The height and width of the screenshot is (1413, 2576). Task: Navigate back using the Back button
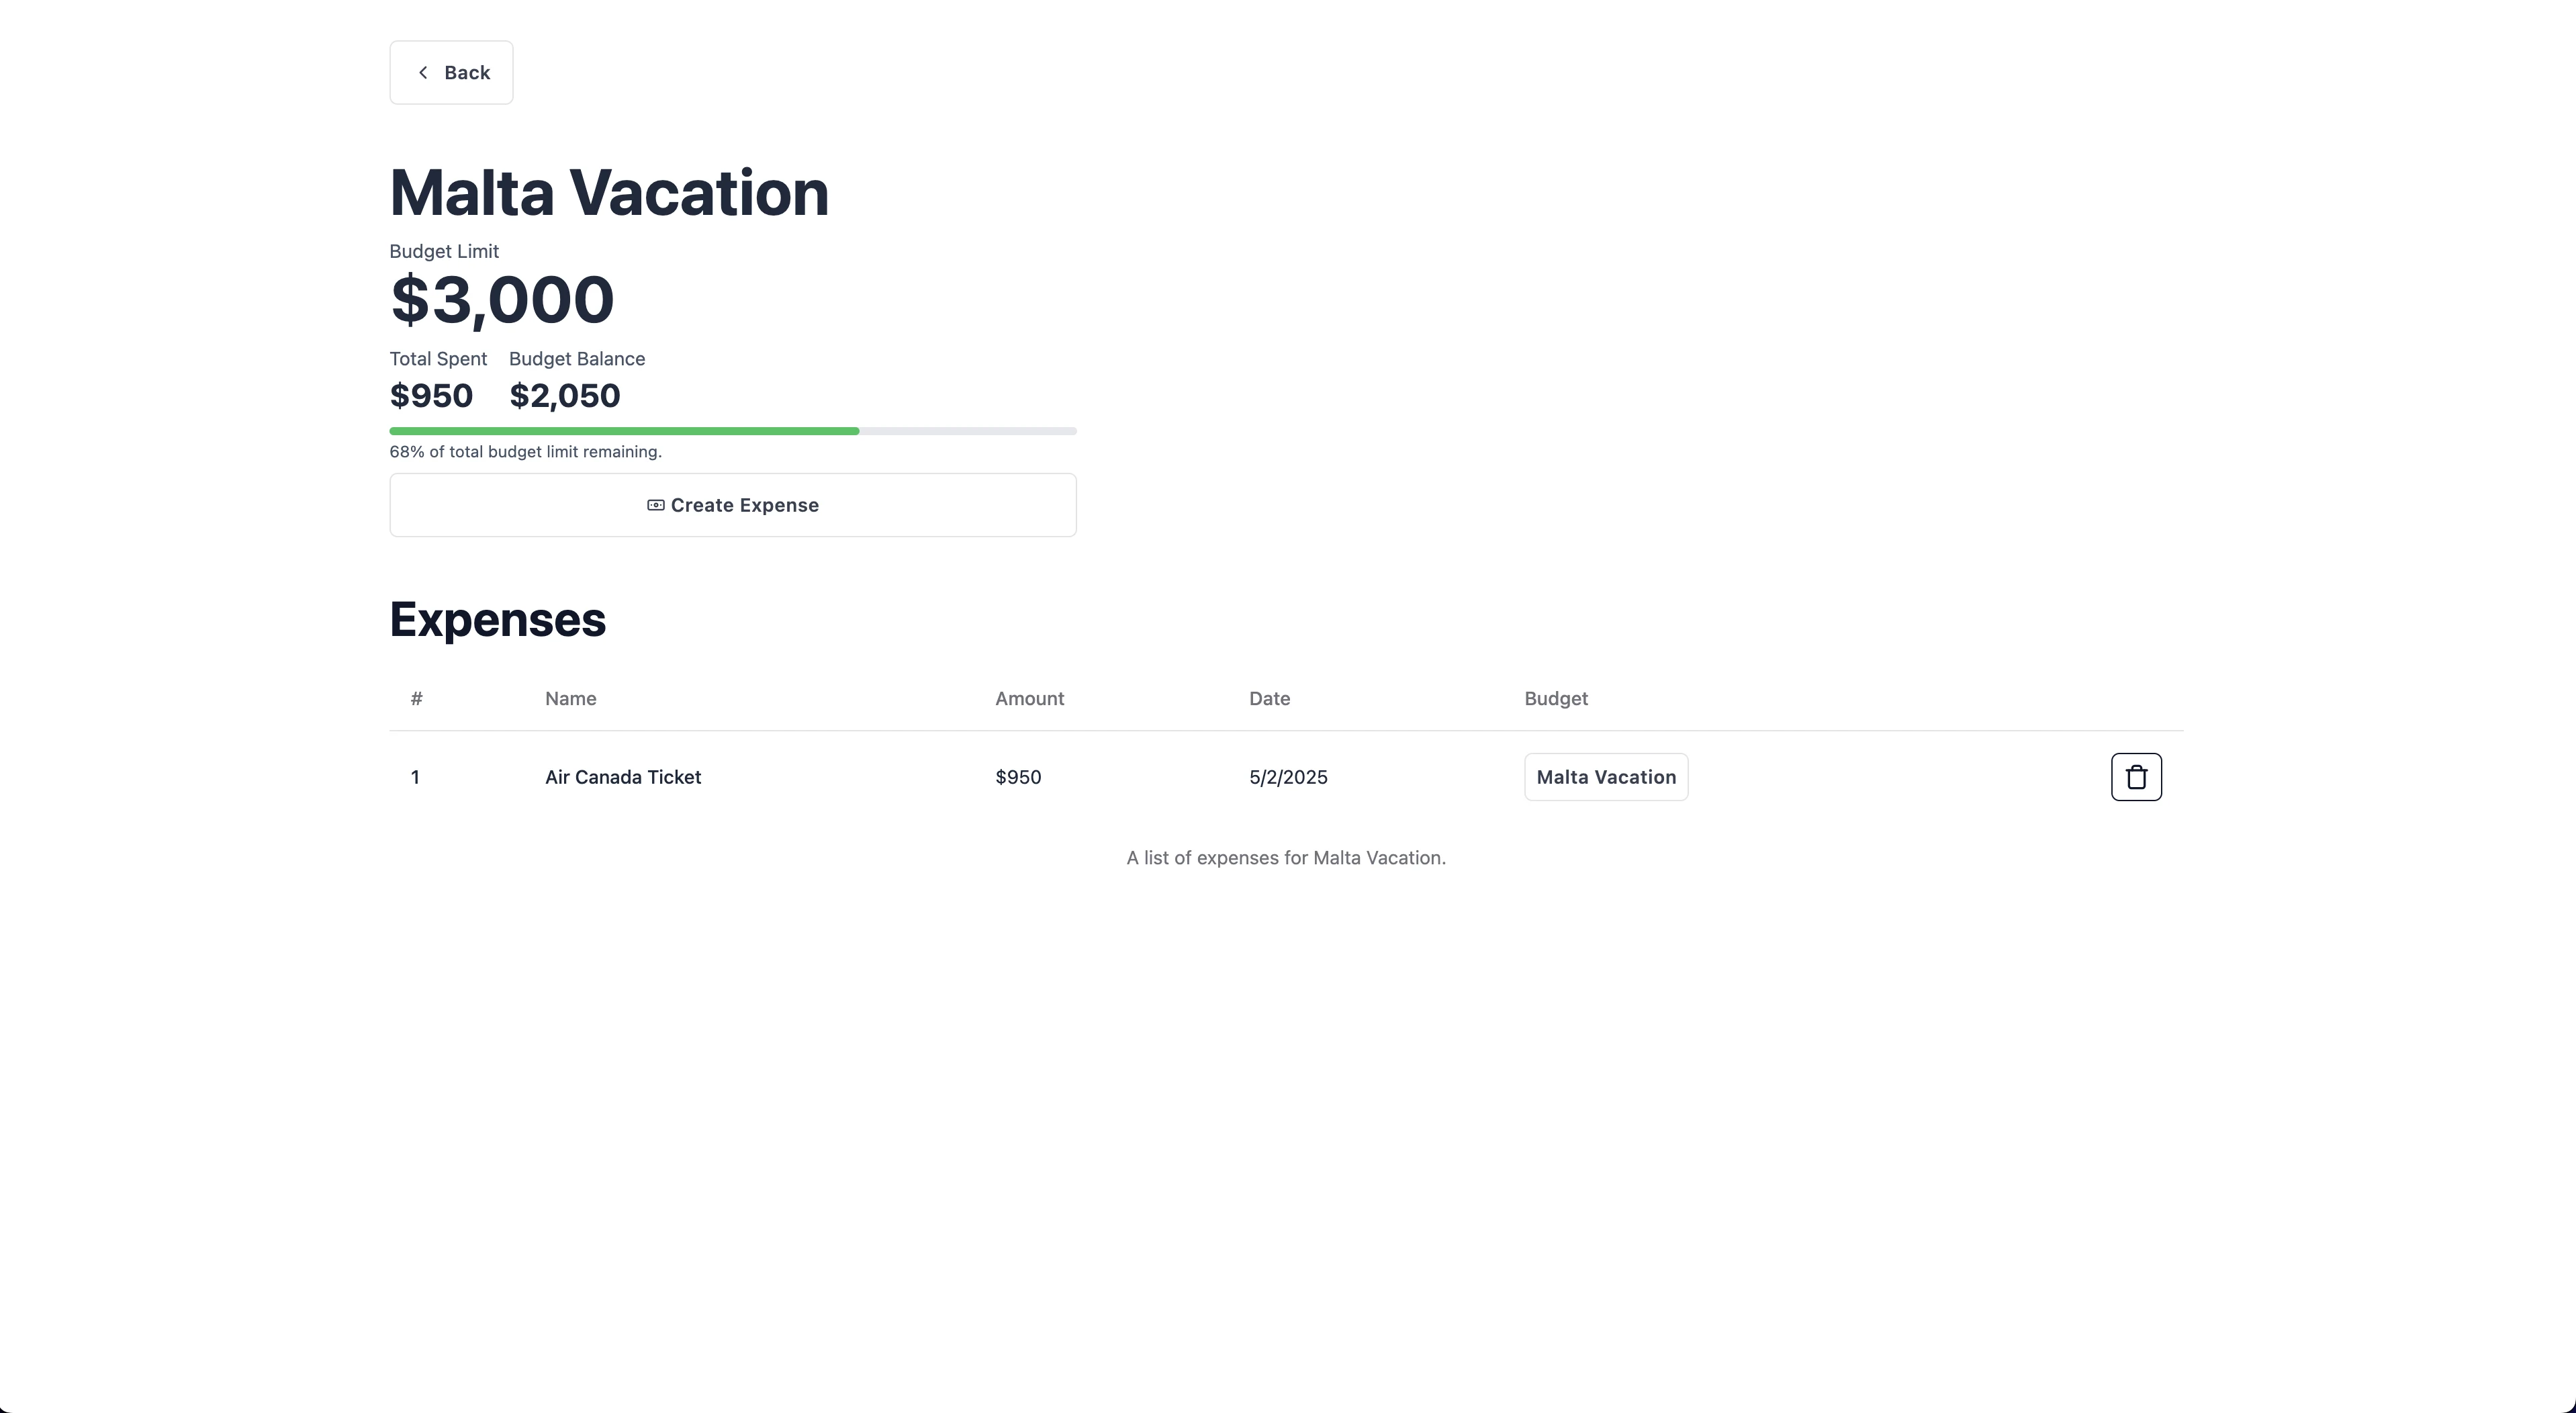pyautogui.click(x=451, y=72)
